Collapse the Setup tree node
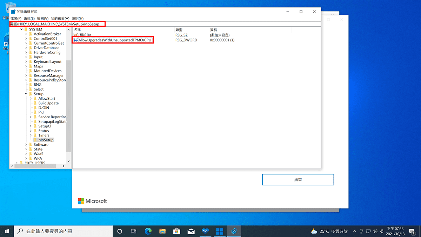The height and width of the screenshot is (237, 421). (x=26, y=94)
